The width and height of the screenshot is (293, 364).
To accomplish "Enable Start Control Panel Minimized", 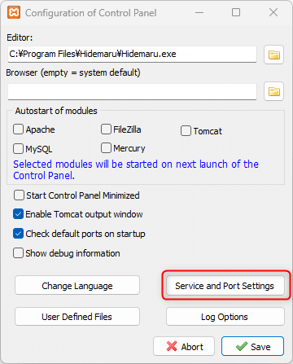I will click(19, 195).
